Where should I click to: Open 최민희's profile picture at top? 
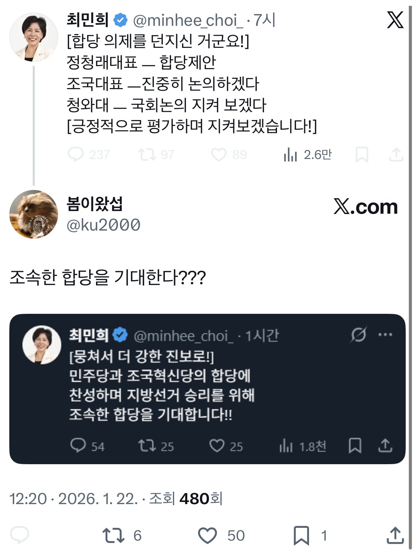click(x=33, y=37)
